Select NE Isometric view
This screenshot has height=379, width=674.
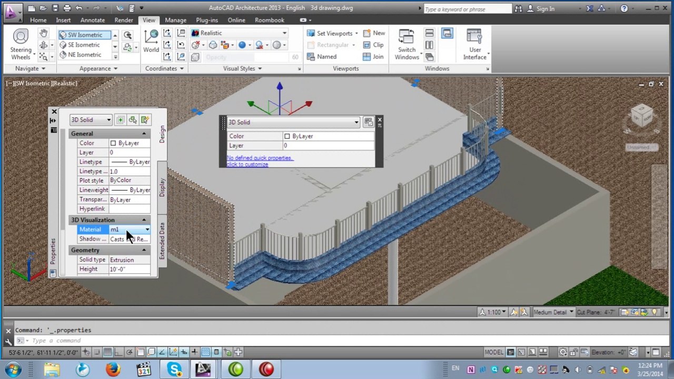[x=84, y=55]
